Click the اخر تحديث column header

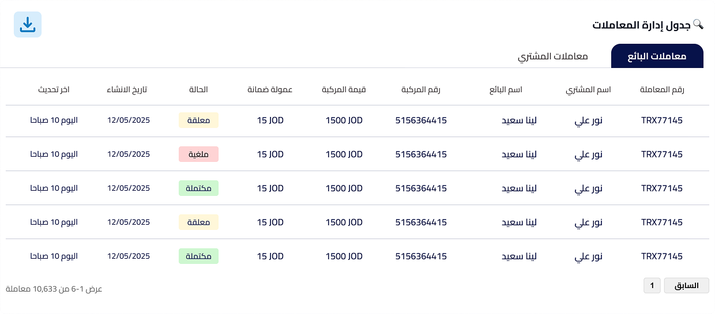[54, 90]
